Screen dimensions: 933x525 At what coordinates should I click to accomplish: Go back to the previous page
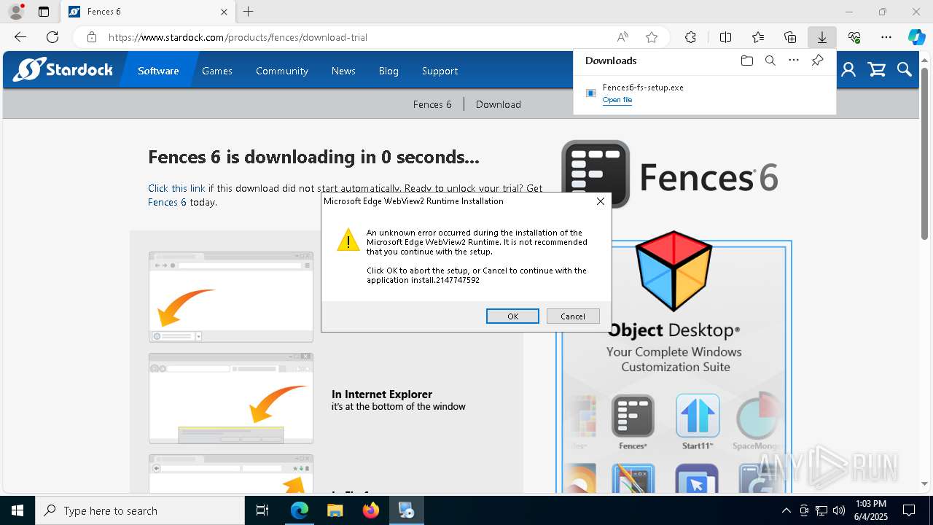coord(20,37)
